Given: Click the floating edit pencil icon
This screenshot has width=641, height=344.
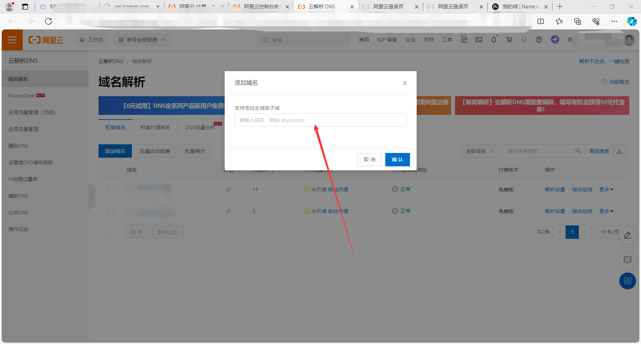Looking at the screenshot, I should (627, 235).
